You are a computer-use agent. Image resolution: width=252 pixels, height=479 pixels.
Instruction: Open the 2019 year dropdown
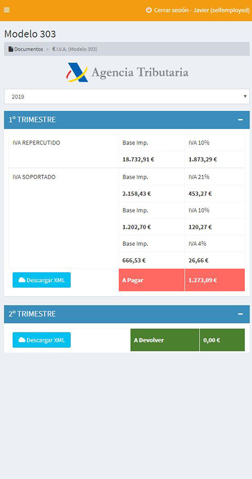pos(127,96)
